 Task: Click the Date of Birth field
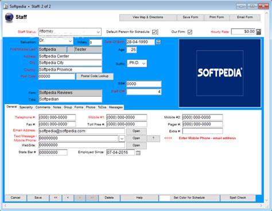[141, 42]
